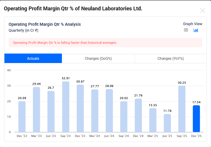Viewport: 211px width, 147px height.
Task: Select the Jun '23 bar
Action: (51, 112)
